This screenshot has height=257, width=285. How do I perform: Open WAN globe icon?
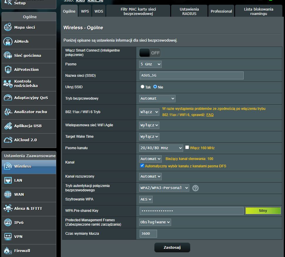tap(8, 194)
